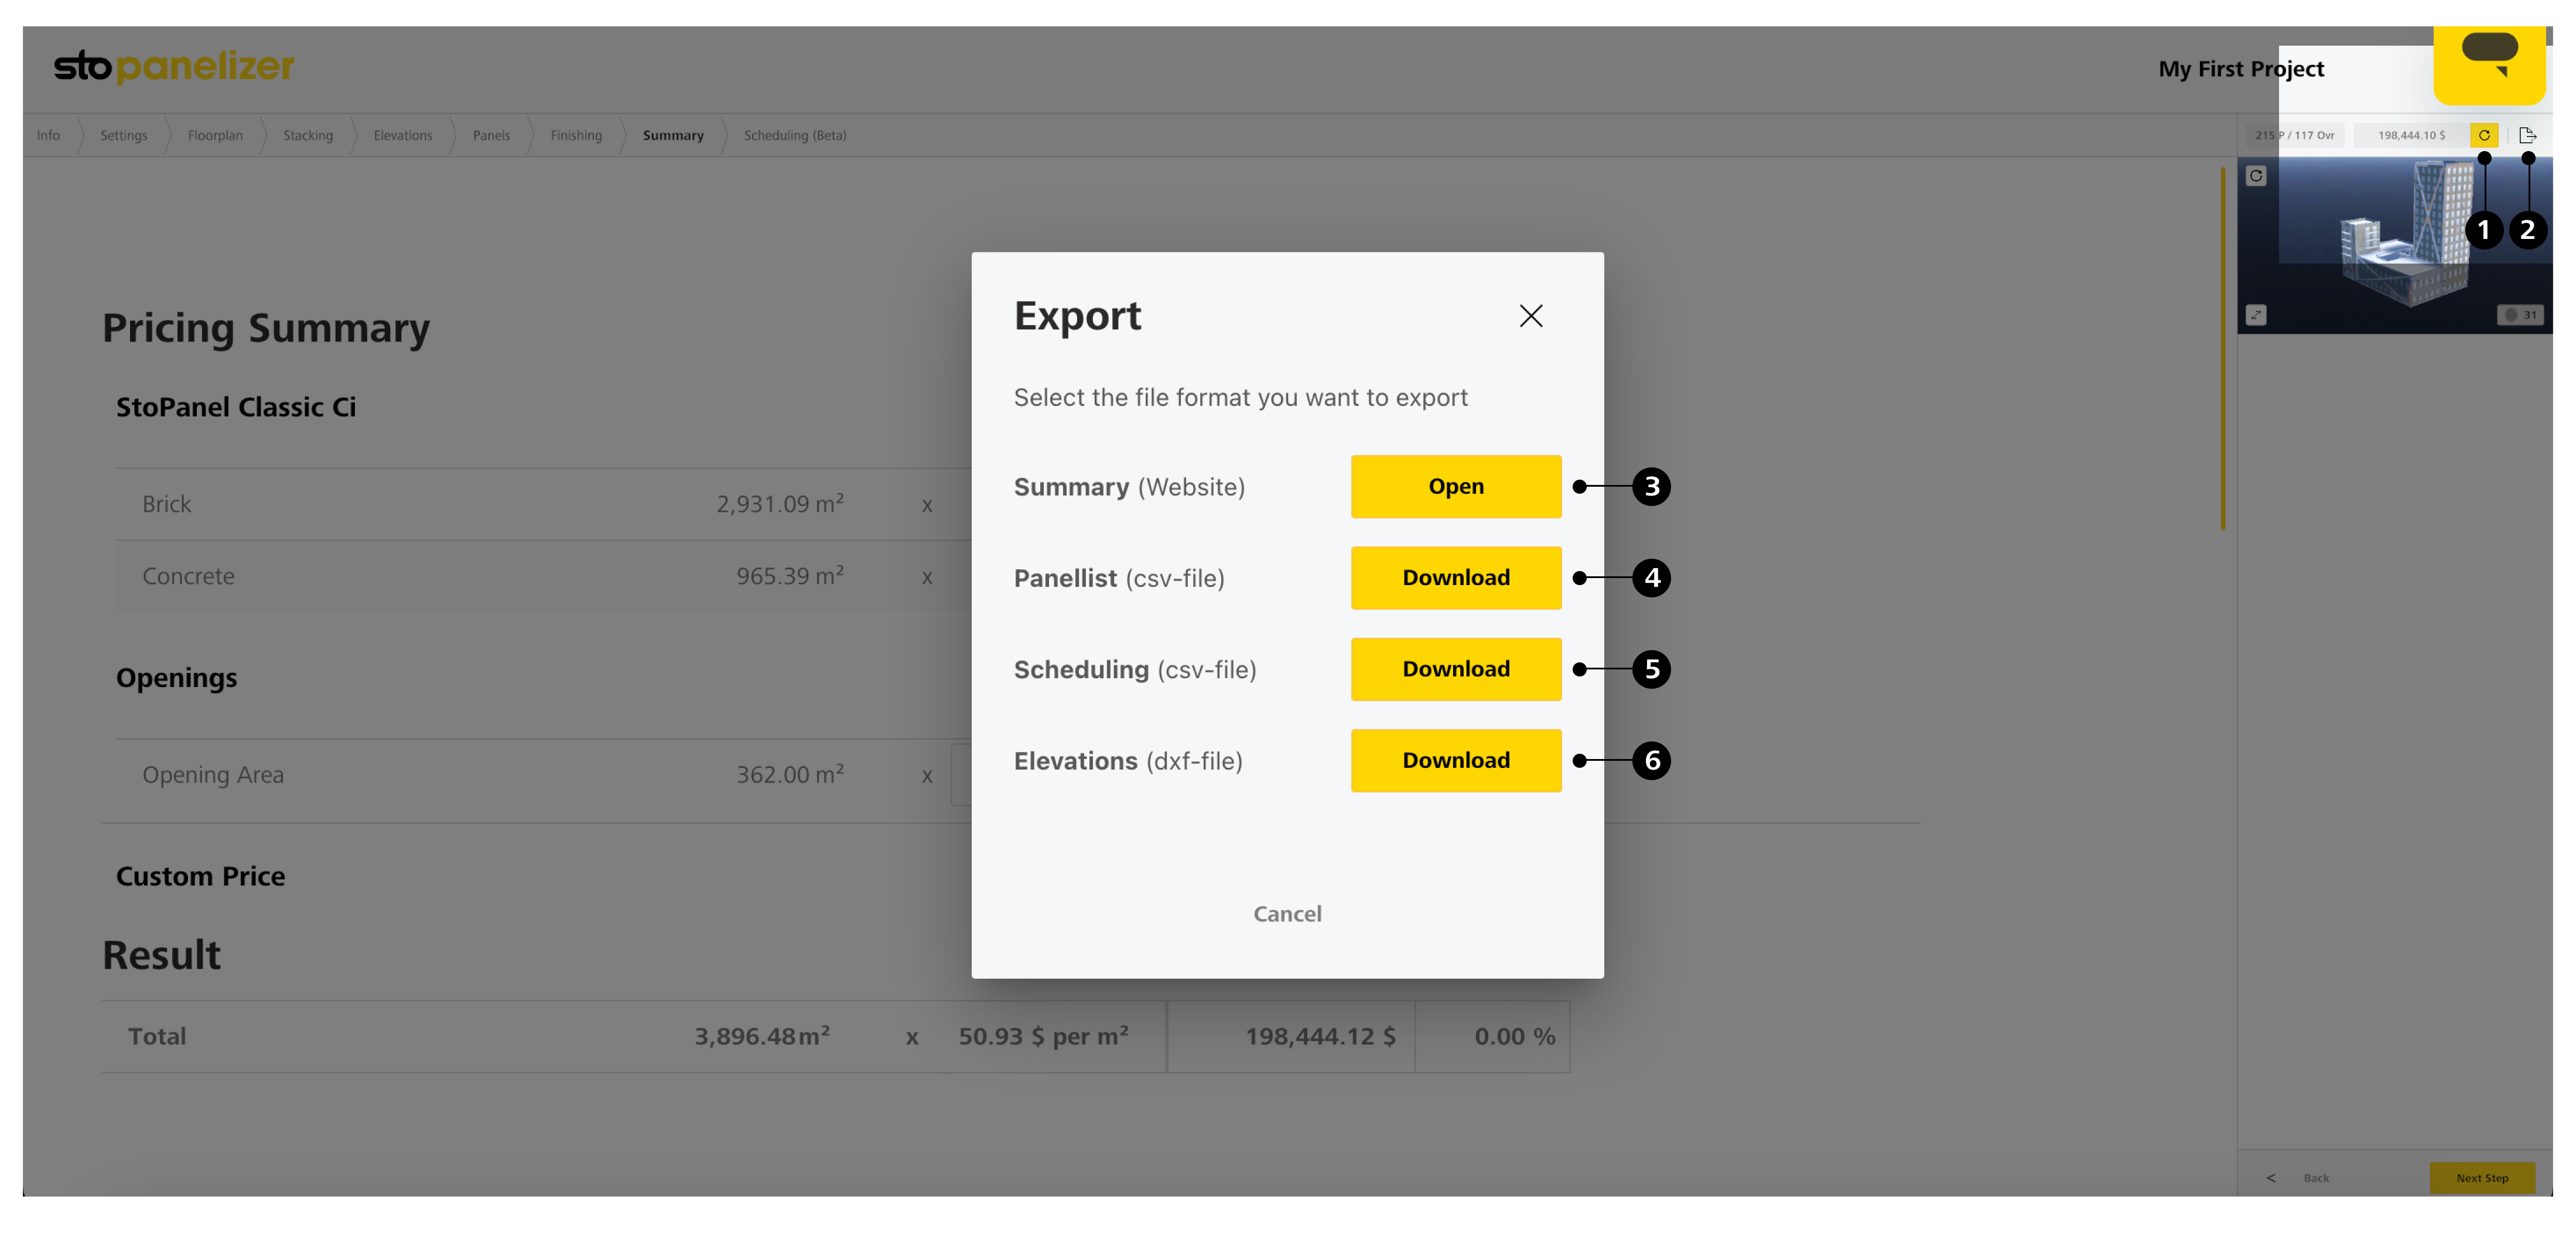Viewport: 2576px width, 1251px height.
Task: Click the Pricing Summary heading
Action: pyautogui.click(x=266, y=328)
